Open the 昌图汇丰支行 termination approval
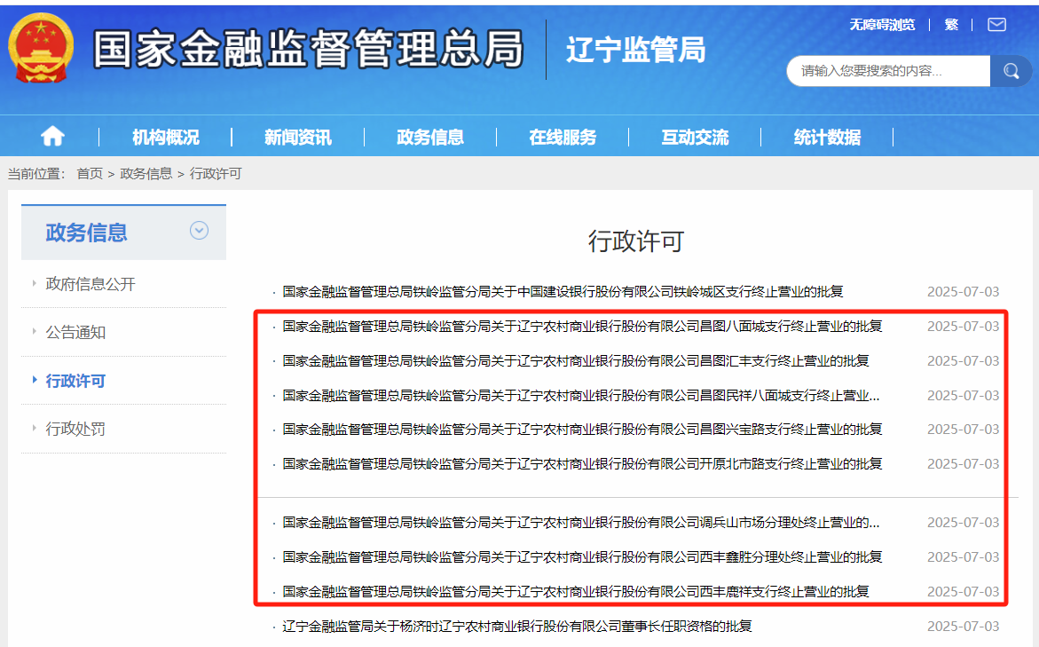Image resolution: width=1039 pixels, height=647 pixels. click(x=576, y=360)
